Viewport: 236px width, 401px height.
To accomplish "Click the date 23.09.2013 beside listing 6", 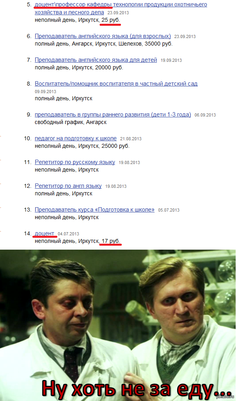I will [185, 36].
